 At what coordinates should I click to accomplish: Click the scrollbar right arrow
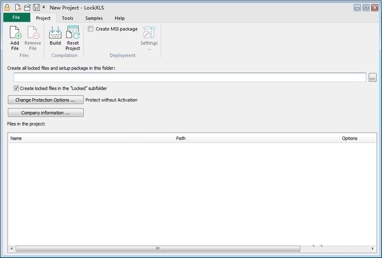373,249
